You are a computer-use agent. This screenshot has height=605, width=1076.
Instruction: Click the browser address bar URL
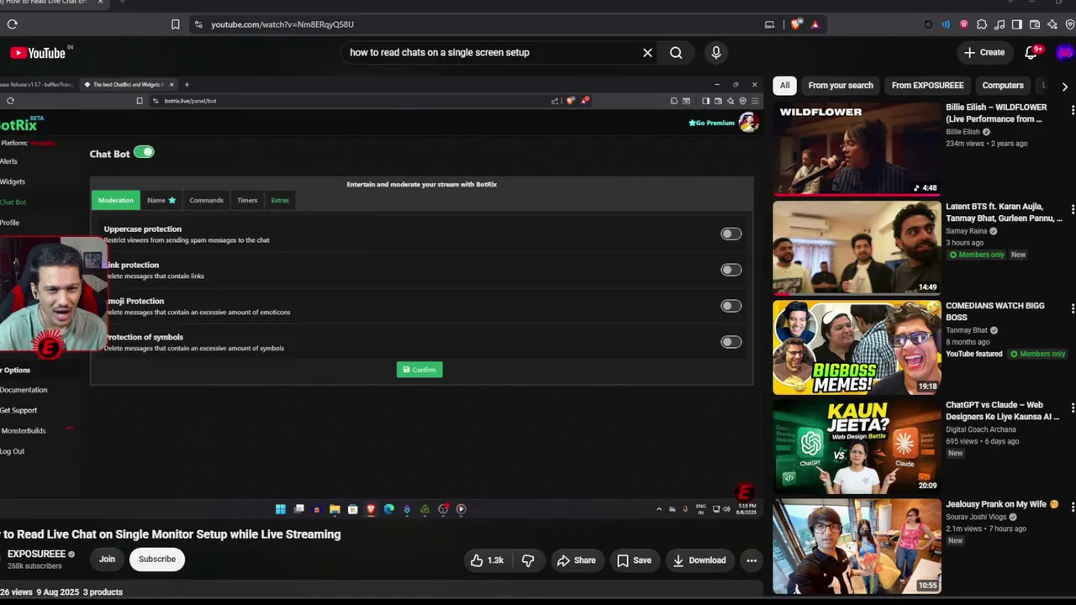pyautogui.click(x=282, y=24)
